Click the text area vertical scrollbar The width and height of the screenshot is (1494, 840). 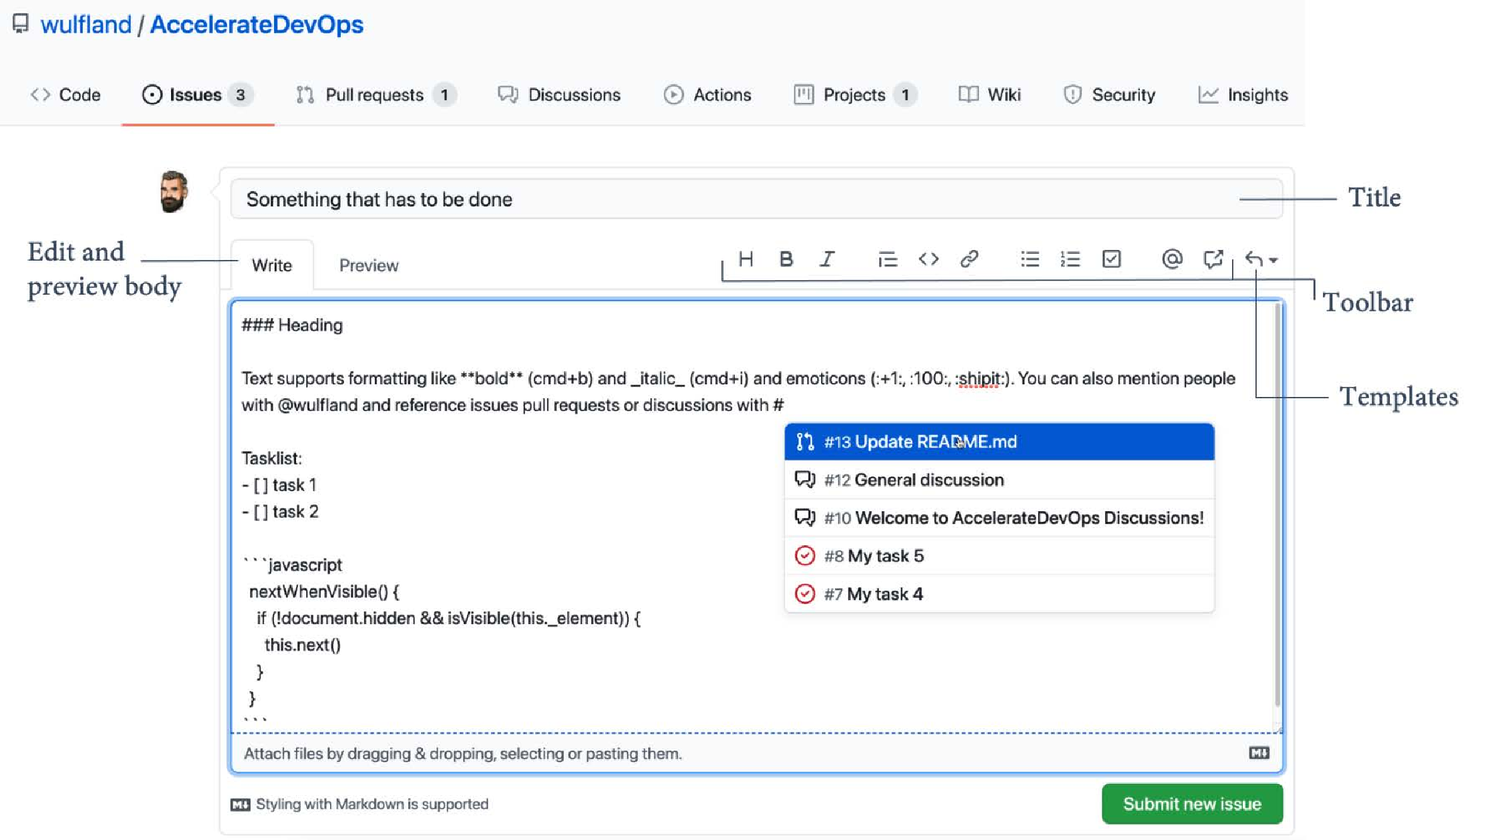[x=1278, y=505]
